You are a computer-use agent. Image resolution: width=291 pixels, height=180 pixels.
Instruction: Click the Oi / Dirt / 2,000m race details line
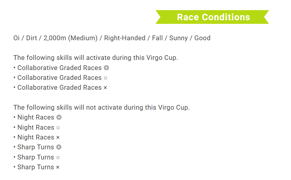112,38
